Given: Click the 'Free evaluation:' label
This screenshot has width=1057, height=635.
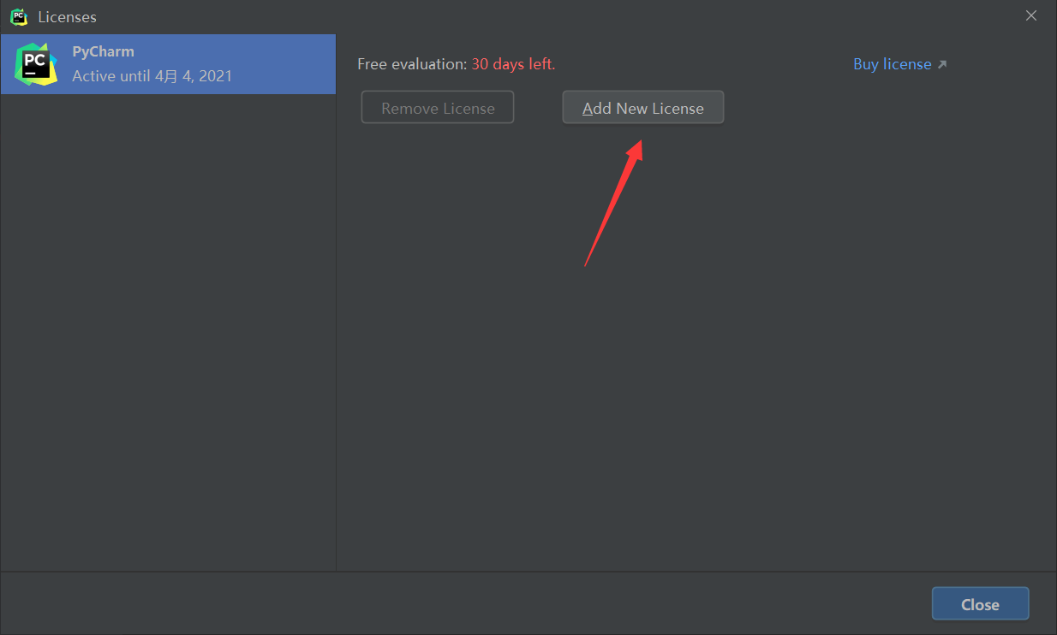Looking at the screenshot, I should (x=412, y=64).
